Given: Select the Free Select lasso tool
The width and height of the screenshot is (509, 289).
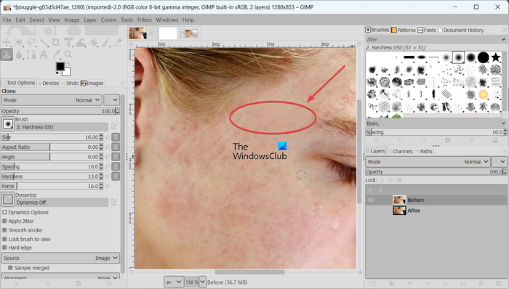Looking at the screenshot, I should (31, 42).
